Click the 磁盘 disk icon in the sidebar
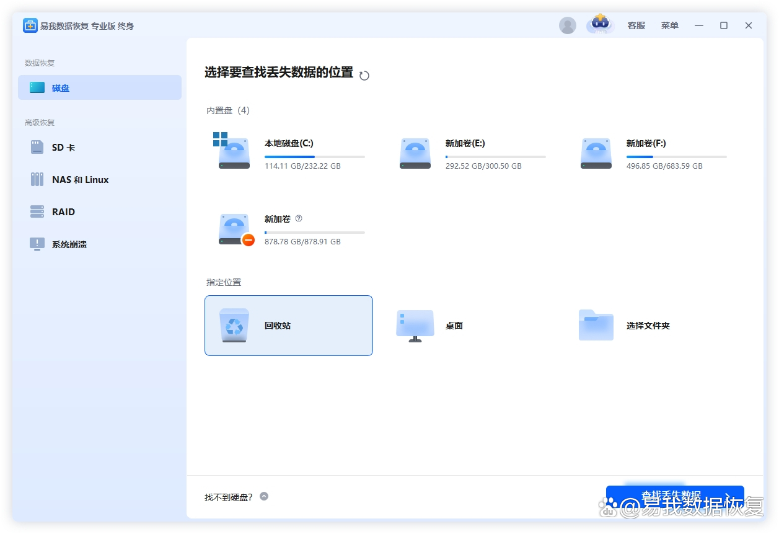The height and width of the screenshot is (534, 779). 37,87
